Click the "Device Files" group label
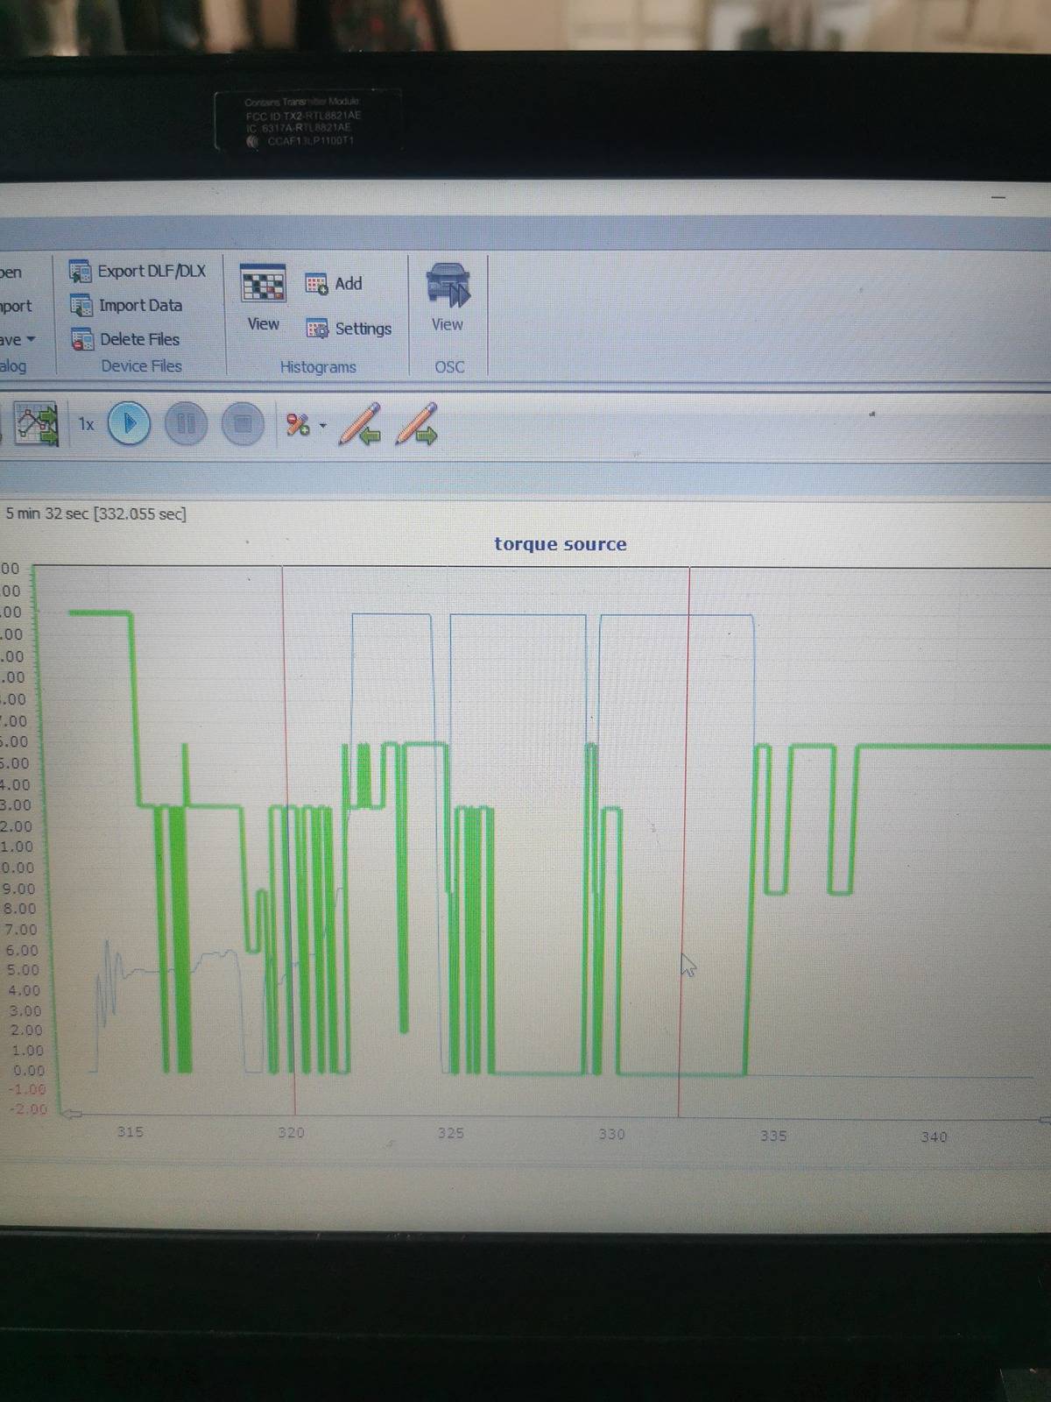The image size is (1051, 1402). 141,366
